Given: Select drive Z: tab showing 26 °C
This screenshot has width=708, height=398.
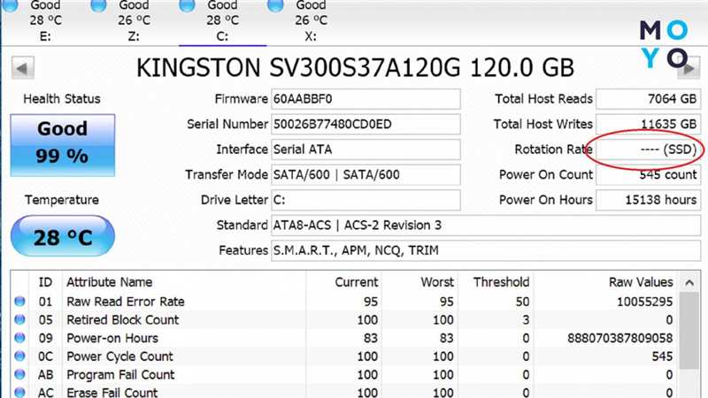Looking at the screenshot, I should (x=135, y=21).
